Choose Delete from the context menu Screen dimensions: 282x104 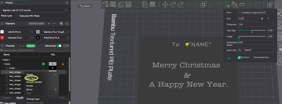pos(30,74)
